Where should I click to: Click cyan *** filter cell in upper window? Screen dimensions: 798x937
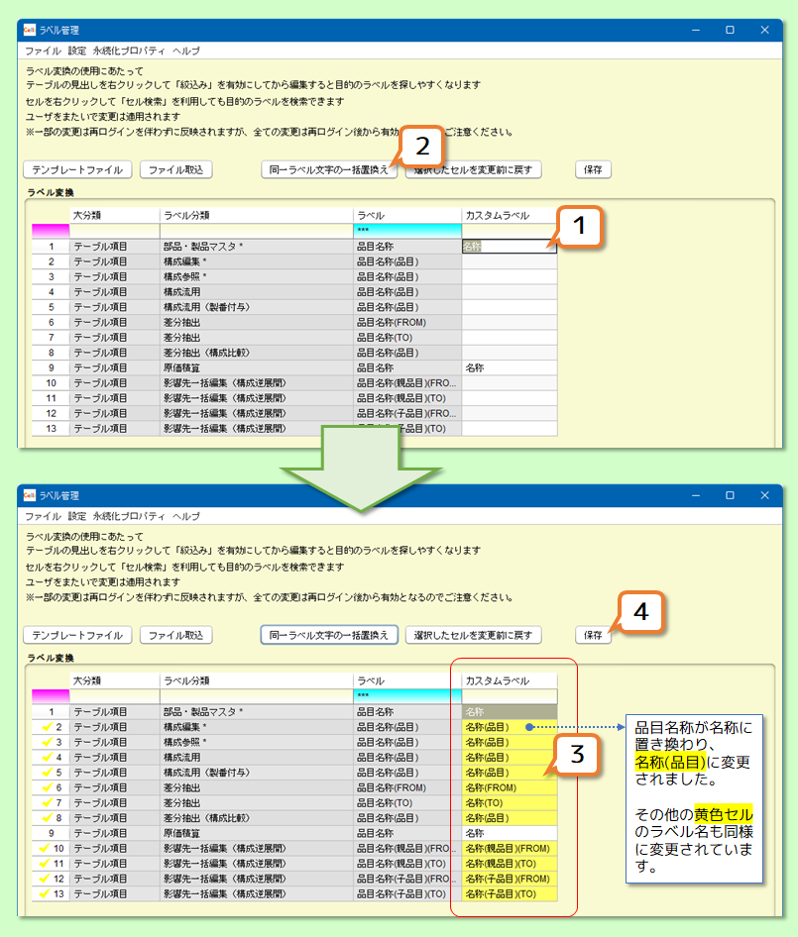406,230
